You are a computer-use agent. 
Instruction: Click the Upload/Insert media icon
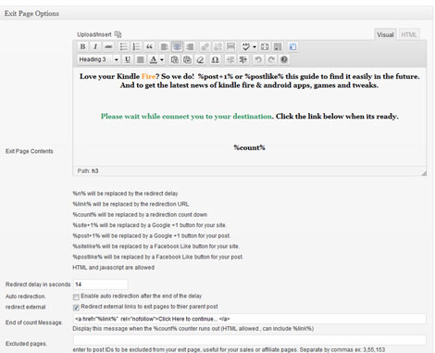[x=118, y=34]
